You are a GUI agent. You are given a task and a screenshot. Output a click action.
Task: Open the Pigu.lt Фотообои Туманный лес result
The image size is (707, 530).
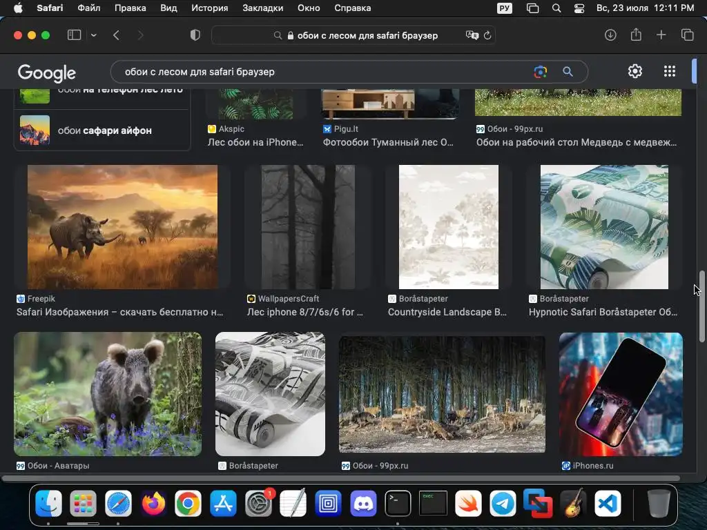pyautogui.click(x=388, y=142)
